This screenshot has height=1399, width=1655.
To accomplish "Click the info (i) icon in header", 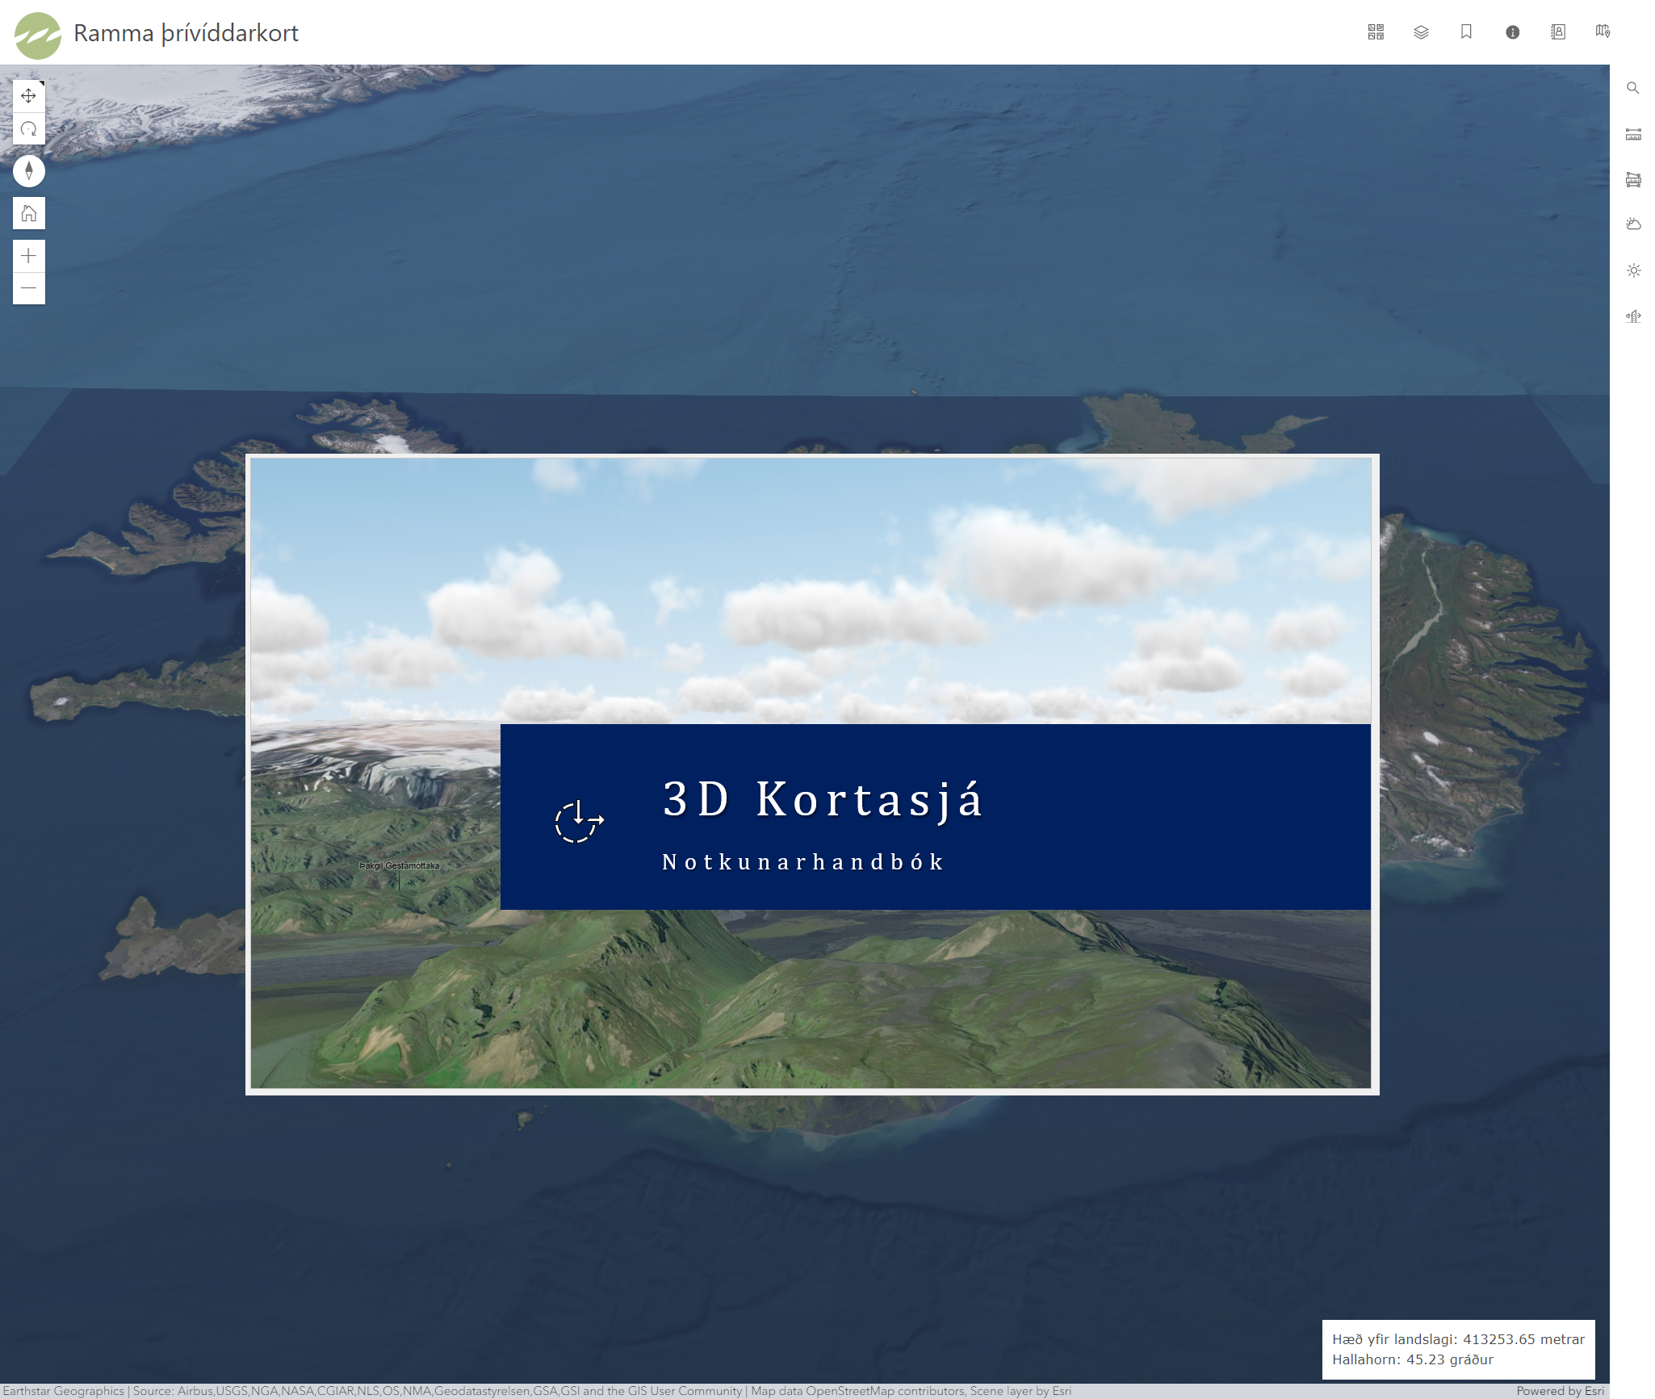I will [1512, 32].
